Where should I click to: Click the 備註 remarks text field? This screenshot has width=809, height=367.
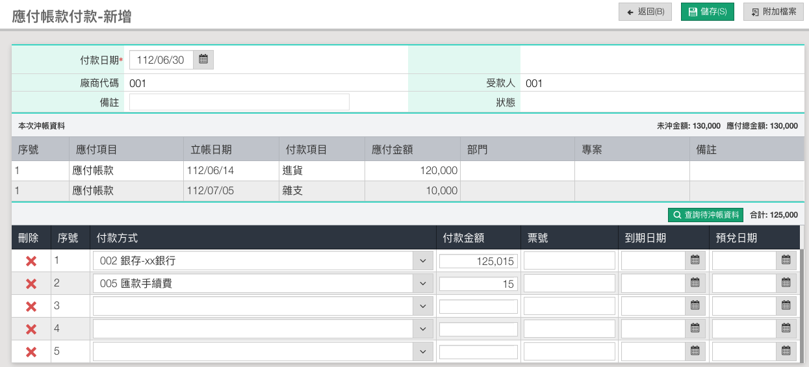pyautogui.click(x=239, y=102)
